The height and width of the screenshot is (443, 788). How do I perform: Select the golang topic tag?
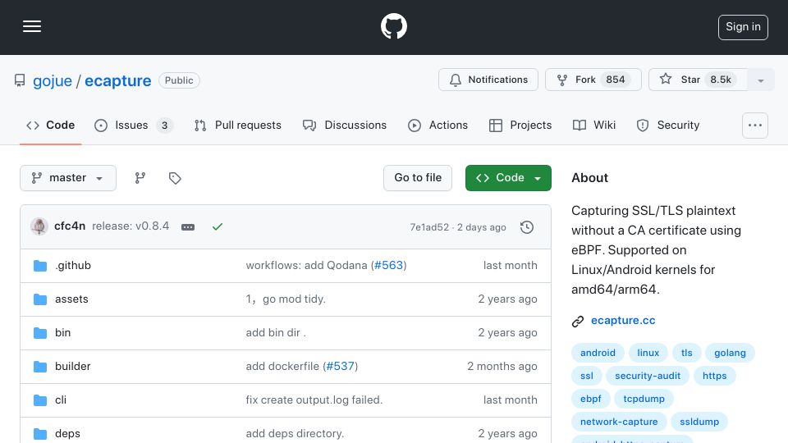(x=730, y=353)
